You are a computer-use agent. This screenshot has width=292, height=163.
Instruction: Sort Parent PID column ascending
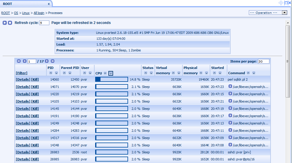click(64, 73)
